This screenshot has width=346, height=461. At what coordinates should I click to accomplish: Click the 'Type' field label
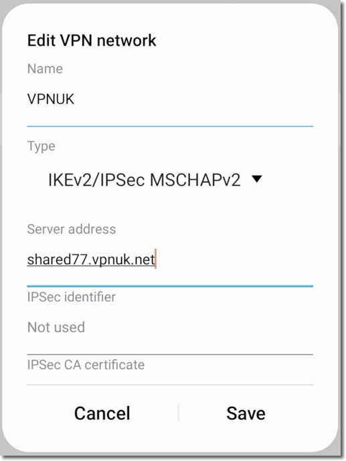[x=41, y=147]
